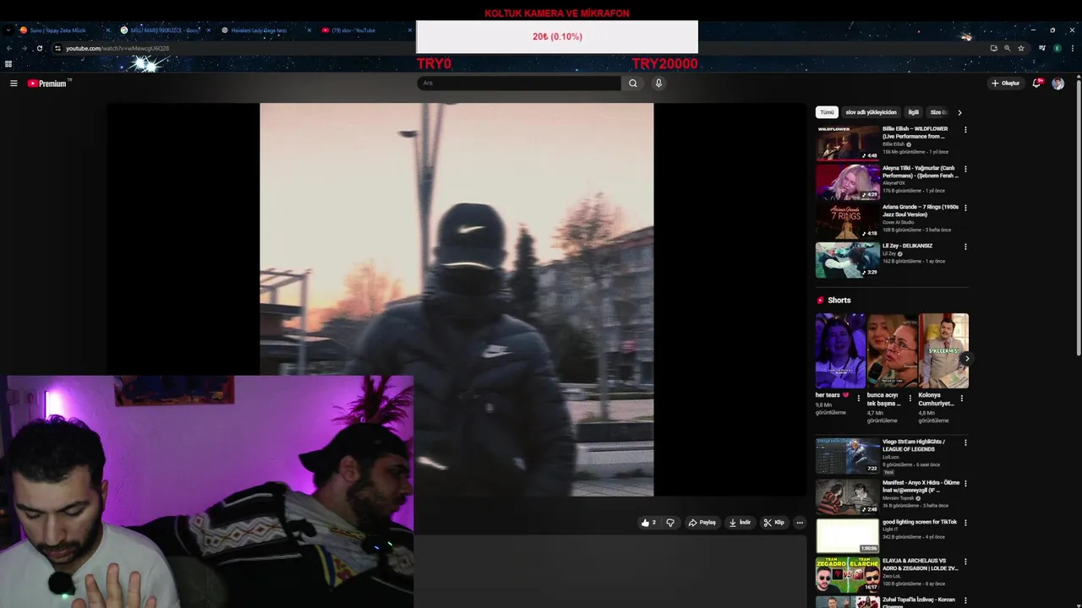Open the 'her tears' short thumbnail
Viewport: 1082px width, 608px height.
coord(840,350)
